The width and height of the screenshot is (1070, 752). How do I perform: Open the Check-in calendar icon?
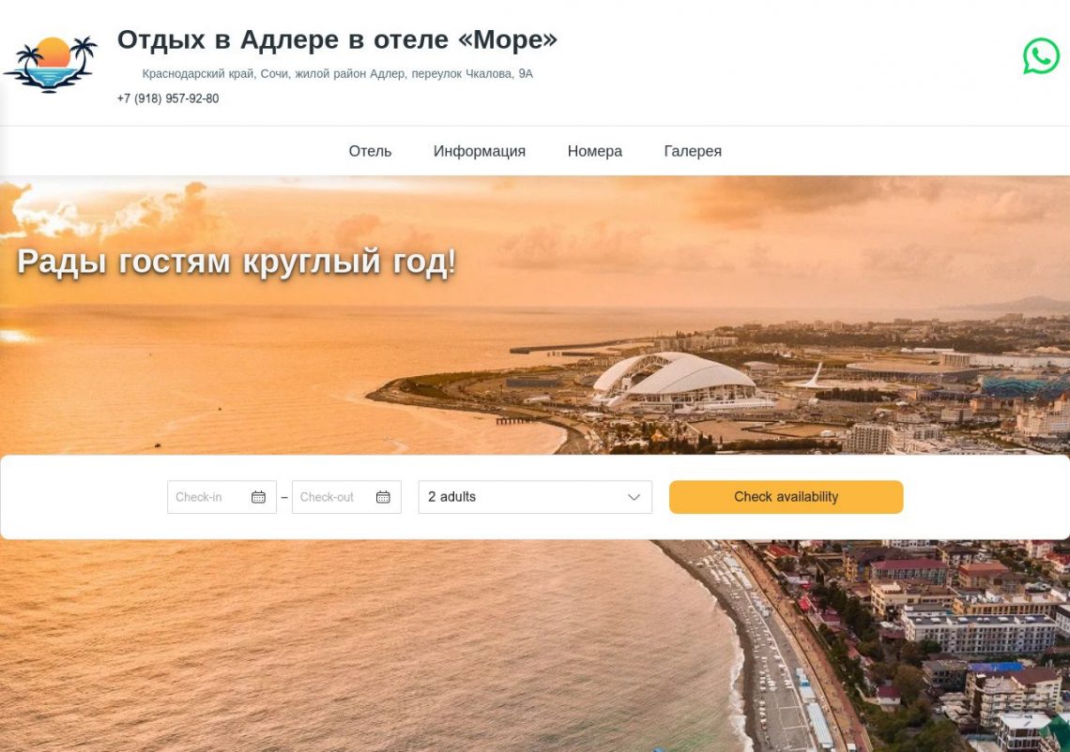pyautogui.click(x=258, y=497)
